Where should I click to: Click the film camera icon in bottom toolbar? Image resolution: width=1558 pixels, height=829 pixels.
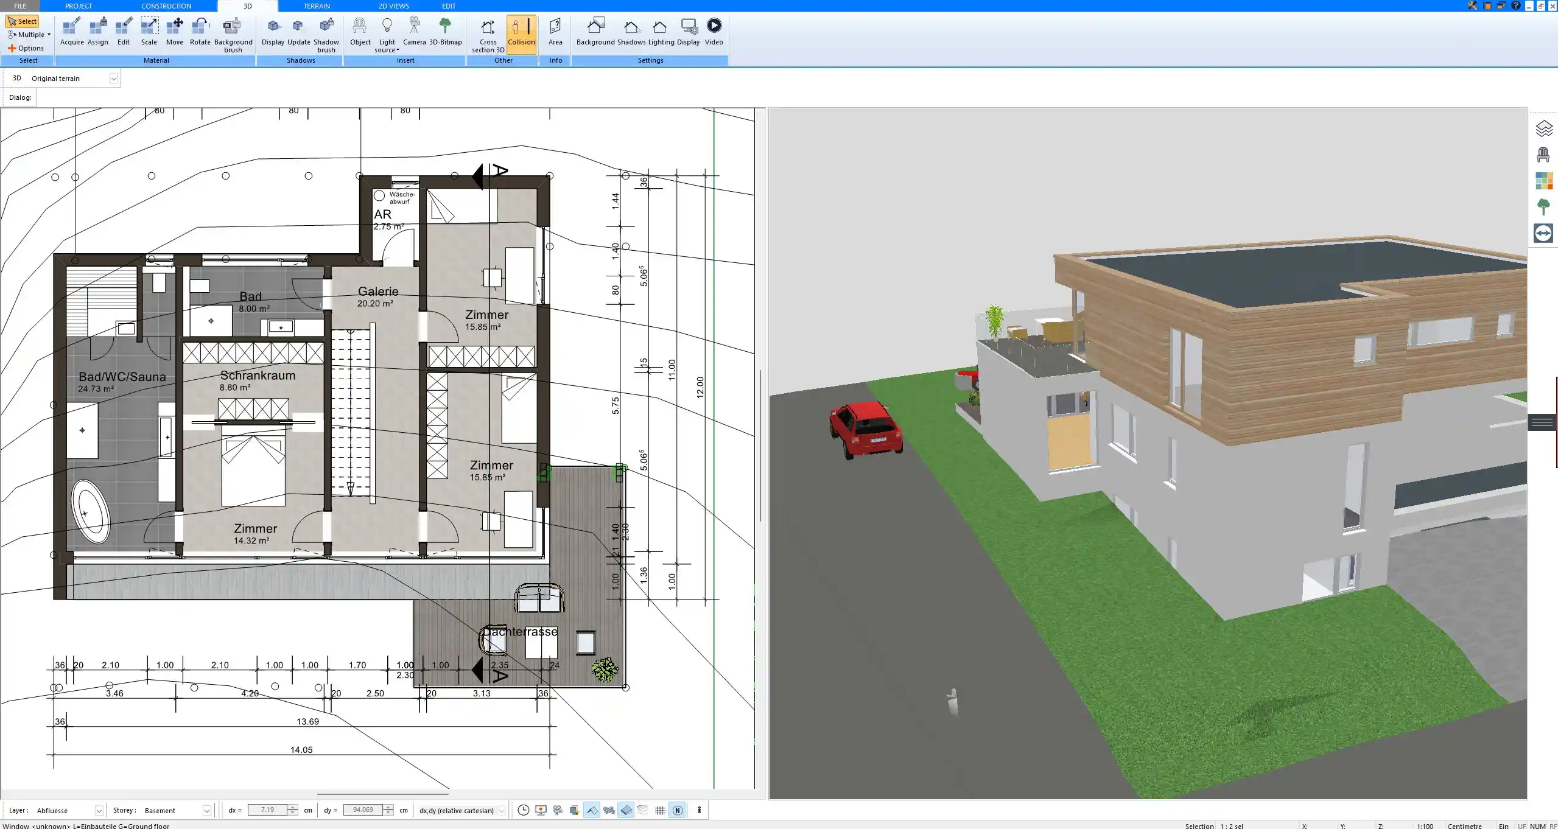557,810
